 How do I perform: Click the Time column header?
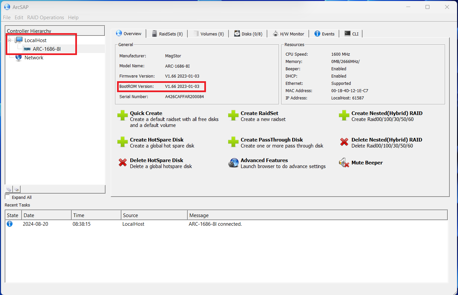click(96, 215)
